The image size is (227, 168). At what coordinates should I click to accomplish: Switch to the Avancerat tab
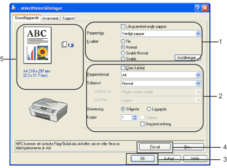coord(50,18)
